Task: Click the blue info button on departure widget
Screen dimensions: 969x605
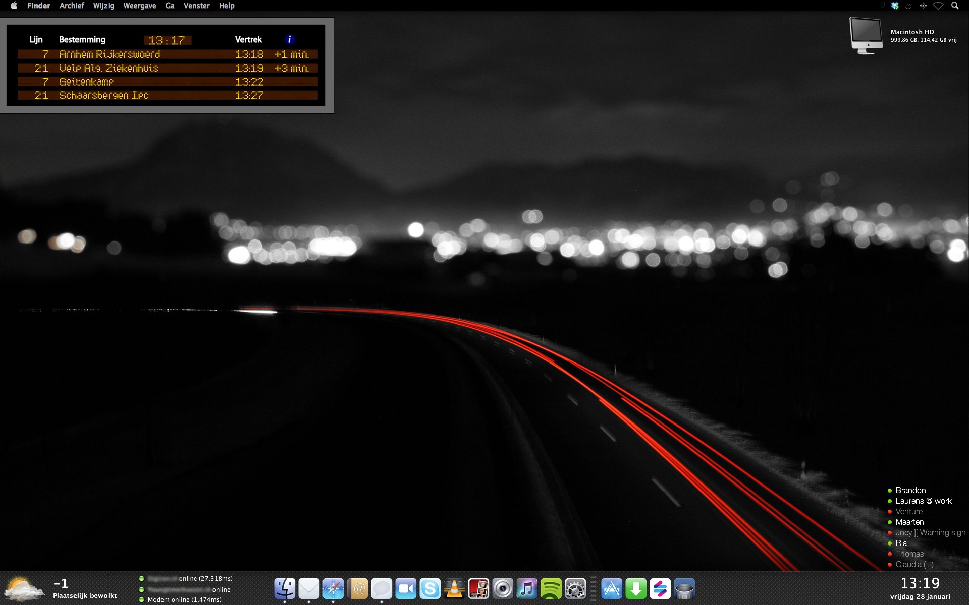Action: click(289, 39)
